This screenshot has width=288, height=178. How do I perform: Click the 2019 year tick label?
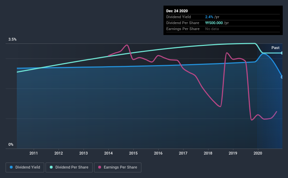(233, 153)
